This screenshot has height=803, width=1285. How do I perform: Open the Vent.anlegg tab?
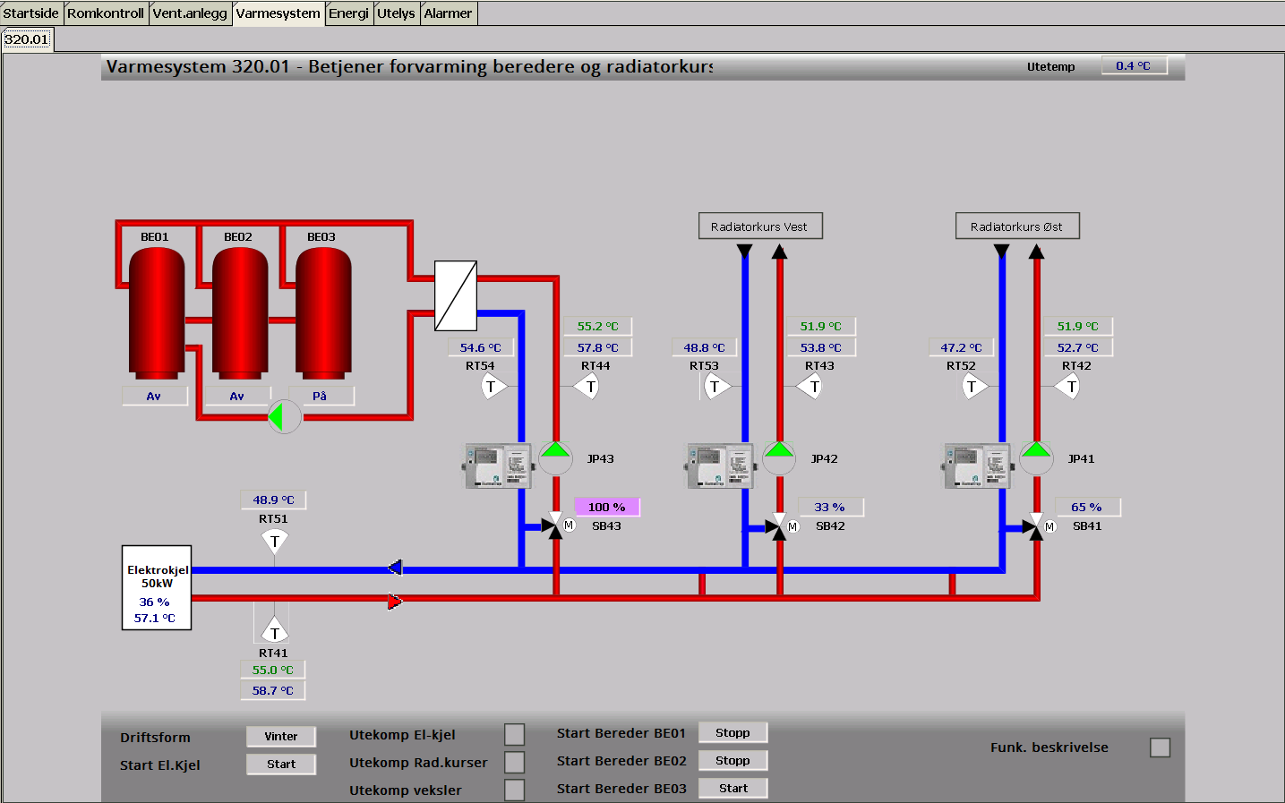[190, 13]
